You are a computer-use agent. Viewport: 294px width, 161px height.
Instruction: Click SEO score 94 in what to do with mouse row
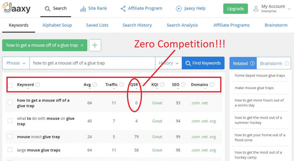(178, 121)
